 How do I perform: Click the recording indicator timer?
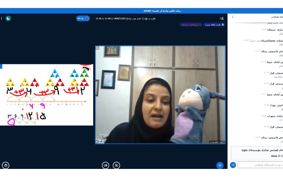[83, 18]
